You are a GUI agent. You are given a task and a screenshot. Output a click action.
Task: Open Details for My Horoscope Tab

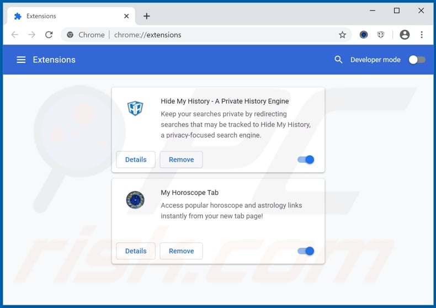(136, 251)
